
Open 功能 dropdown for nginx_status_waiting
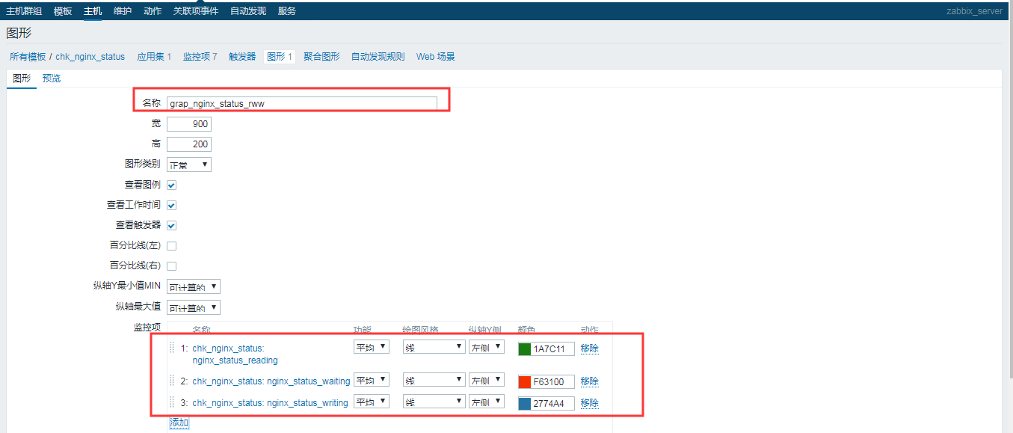click(x=372, y=380)
